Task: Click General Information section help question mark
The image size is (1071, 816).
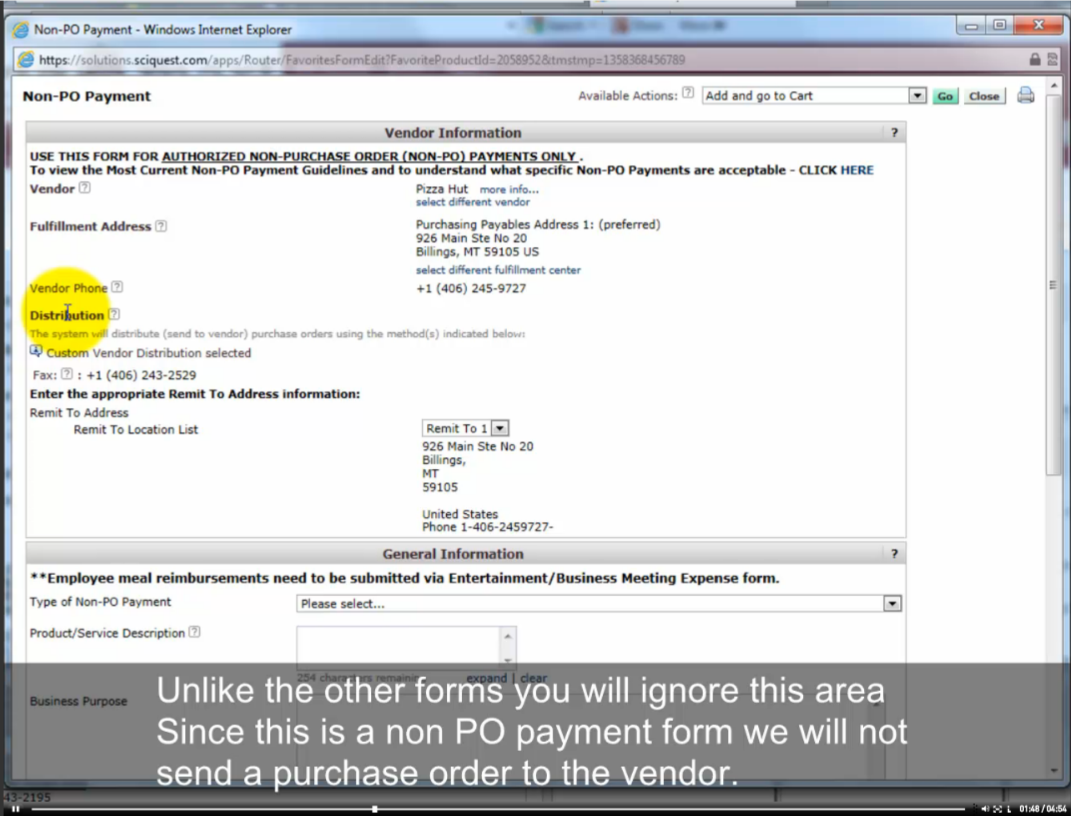Action: pos(894,554)
